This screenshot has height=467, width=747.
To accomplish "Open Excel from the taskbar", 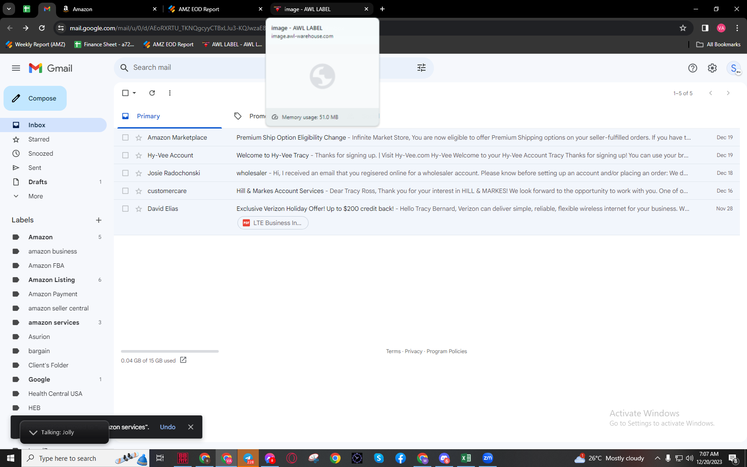I will [466, 458].
